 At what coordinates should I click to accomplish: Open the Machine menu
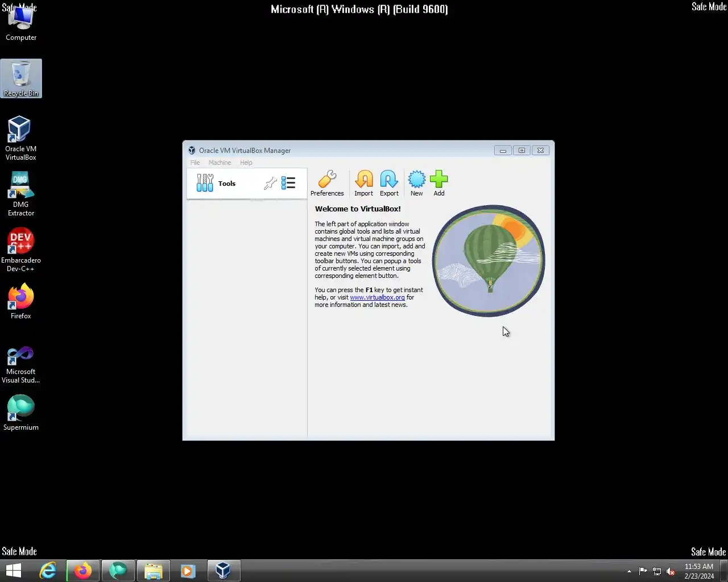click(220, 163)
